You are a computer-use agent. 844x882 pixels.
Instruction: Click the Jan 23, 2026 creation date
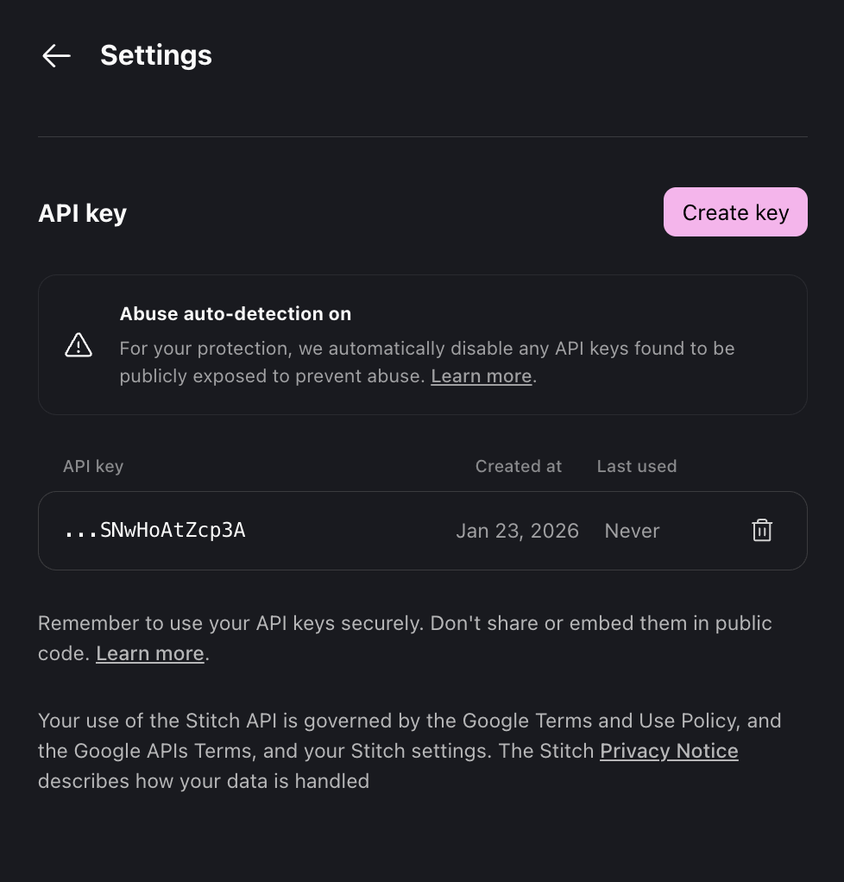point(517,531)
